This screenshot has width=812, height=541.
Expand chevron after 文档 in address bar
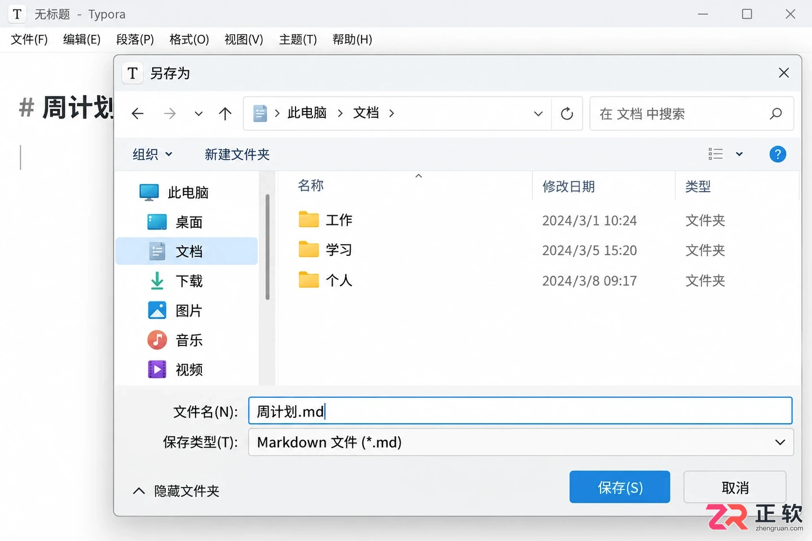(391, 113)
